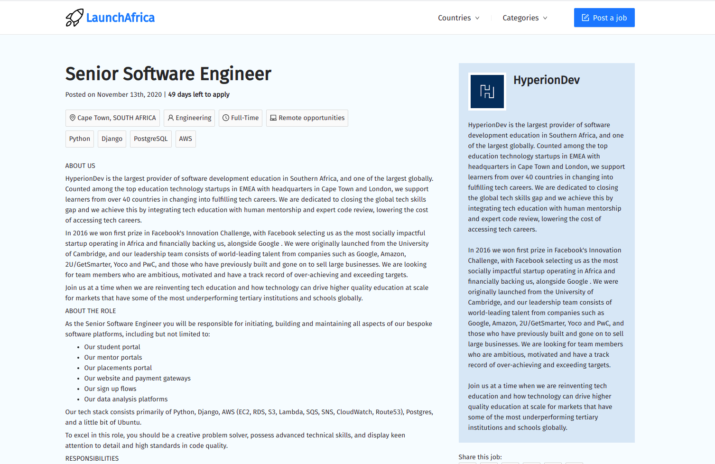The width and height of the screenshot is (715, 464).
Task: Click the edit icon in Post a job
Action: click(585, 18)
